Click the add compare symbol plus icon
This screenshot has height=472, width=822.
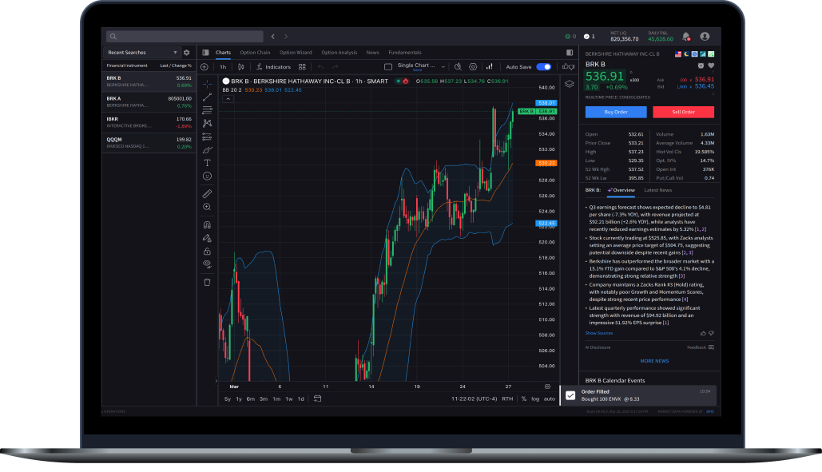point(205,66)
